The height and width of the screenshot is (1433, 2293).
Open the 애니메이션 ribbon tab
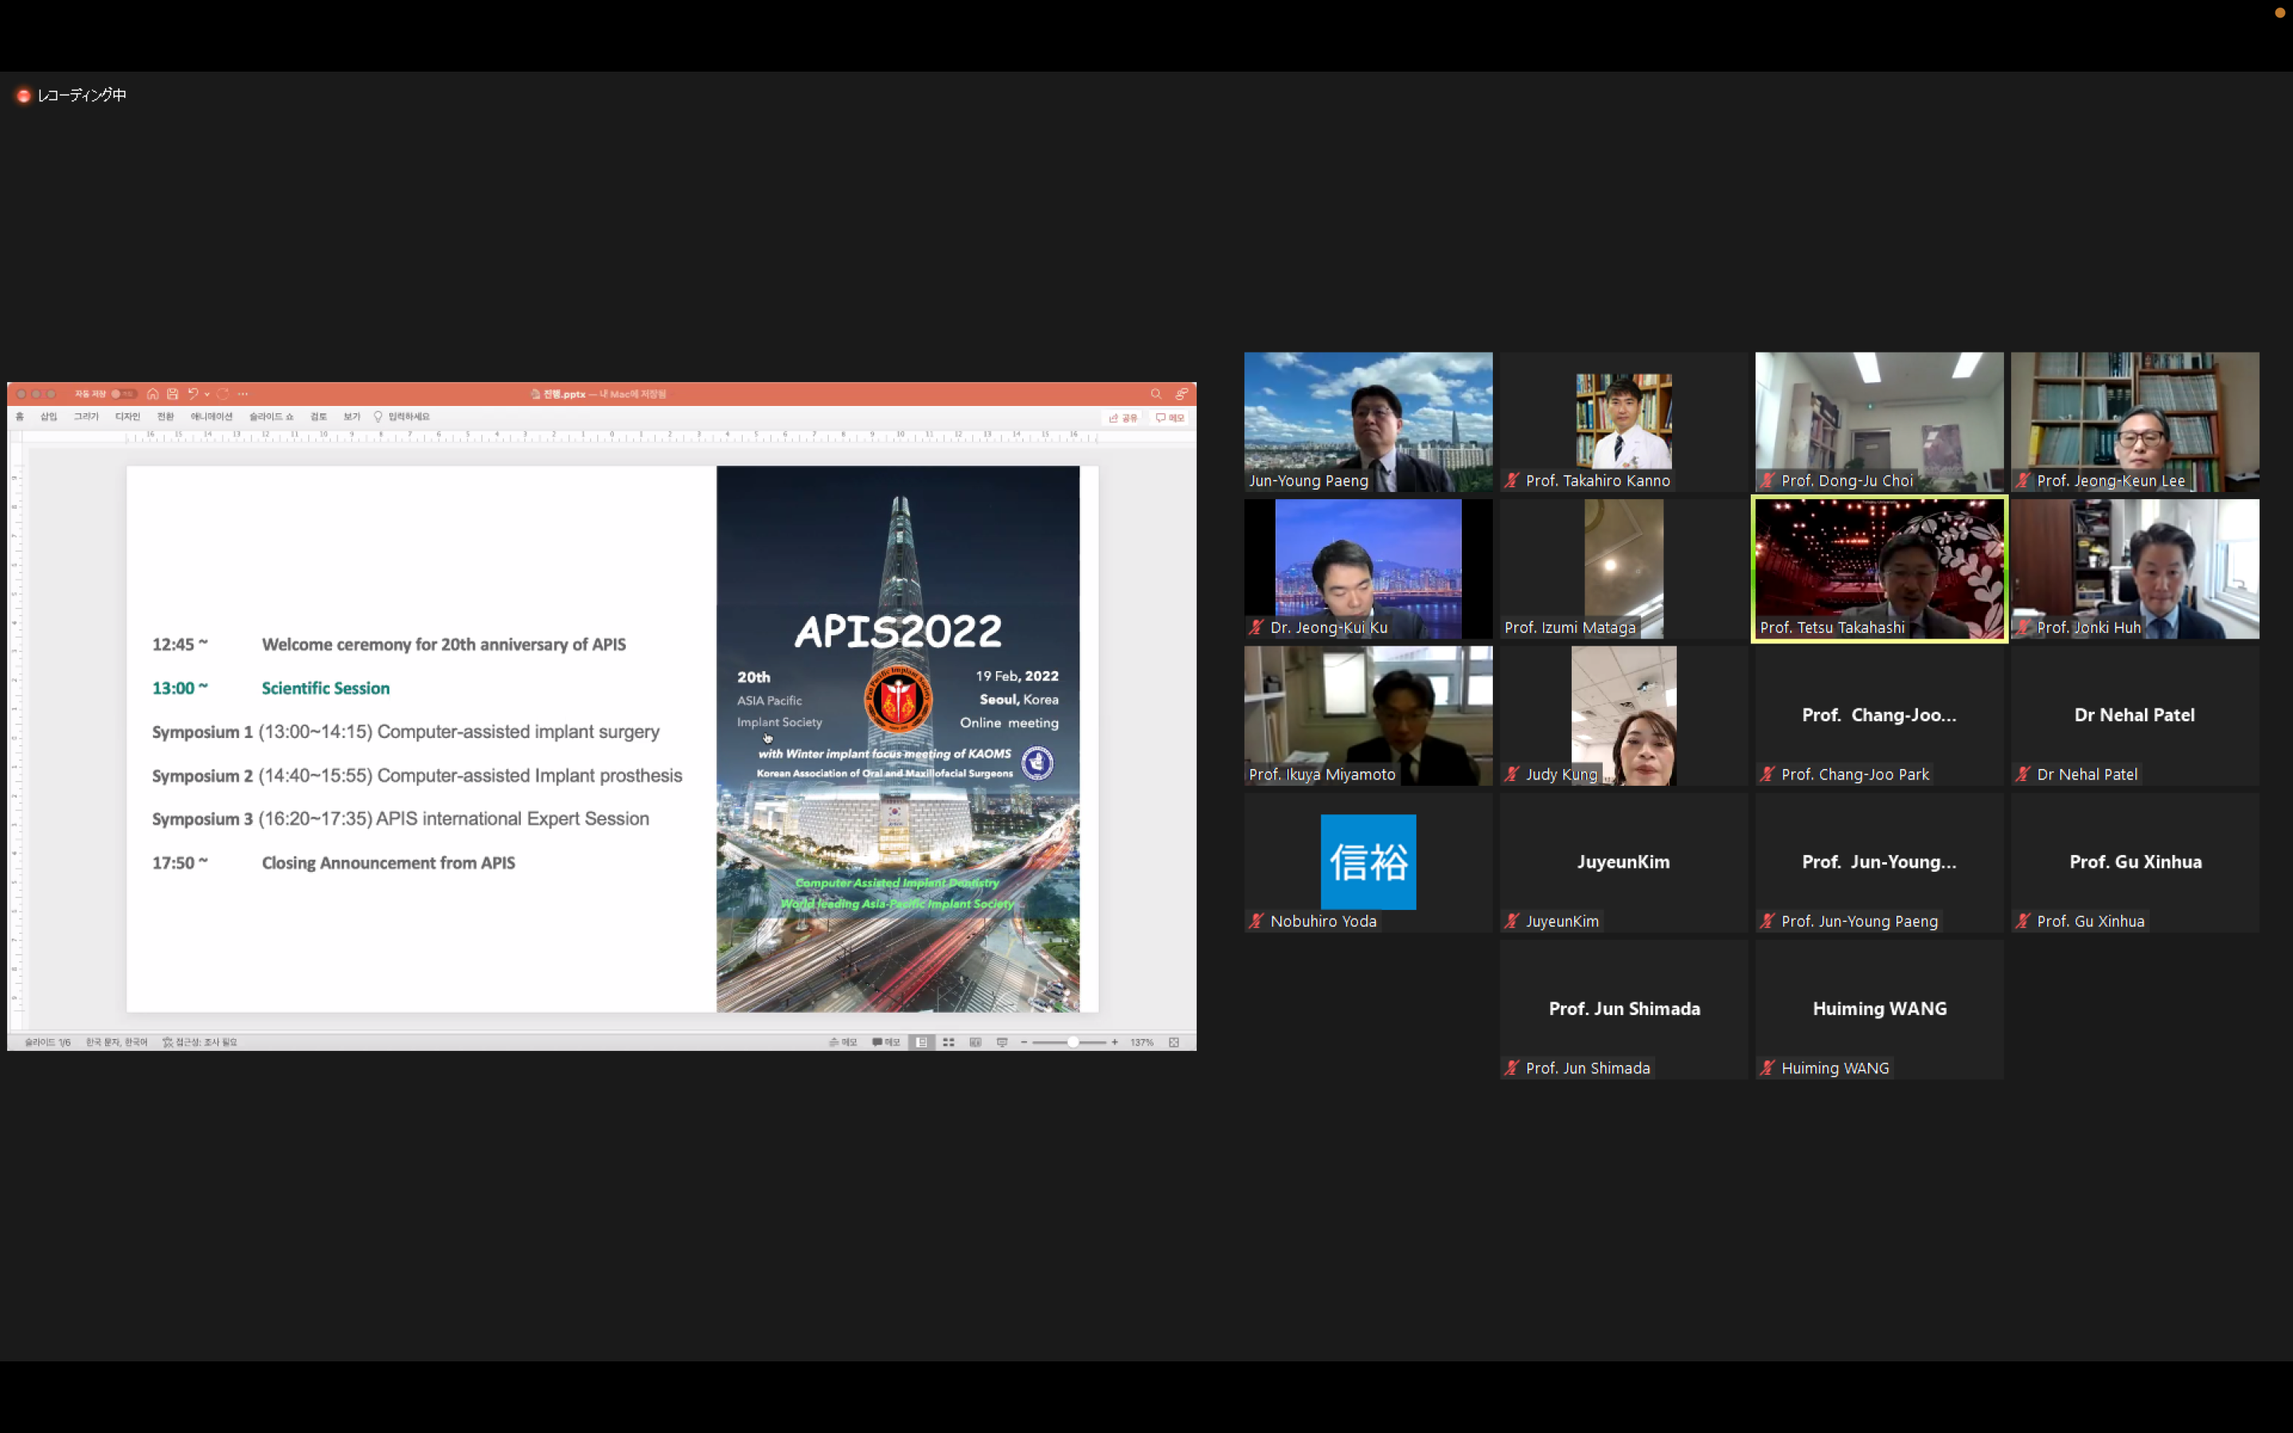pos(211,417)
